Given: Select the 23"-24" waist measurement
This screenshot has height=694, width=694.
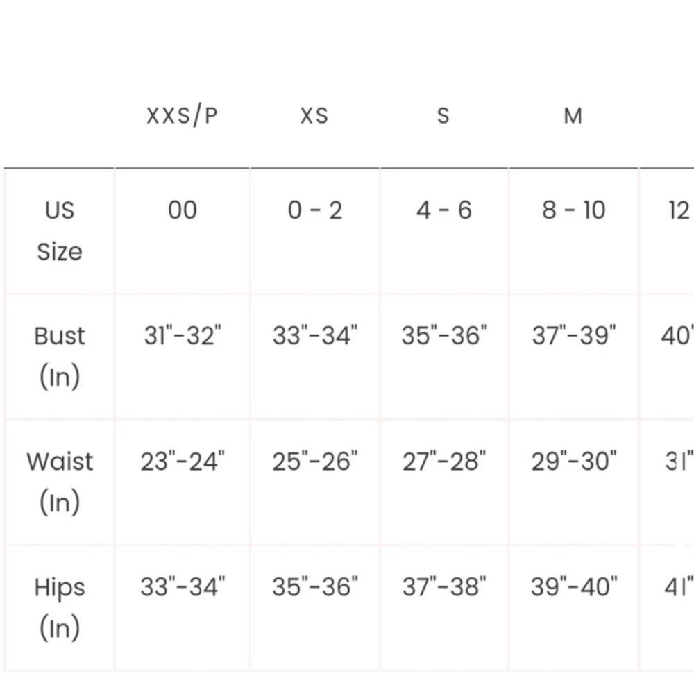Looking at the screenshot, I should [183, 462].
